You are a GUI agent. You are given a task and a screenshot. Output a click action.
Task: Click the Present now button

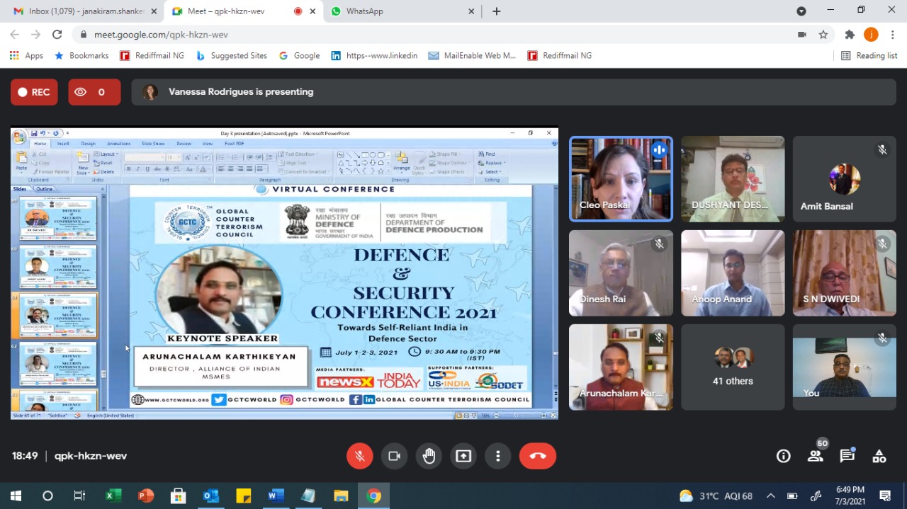[x=463, y=457]
